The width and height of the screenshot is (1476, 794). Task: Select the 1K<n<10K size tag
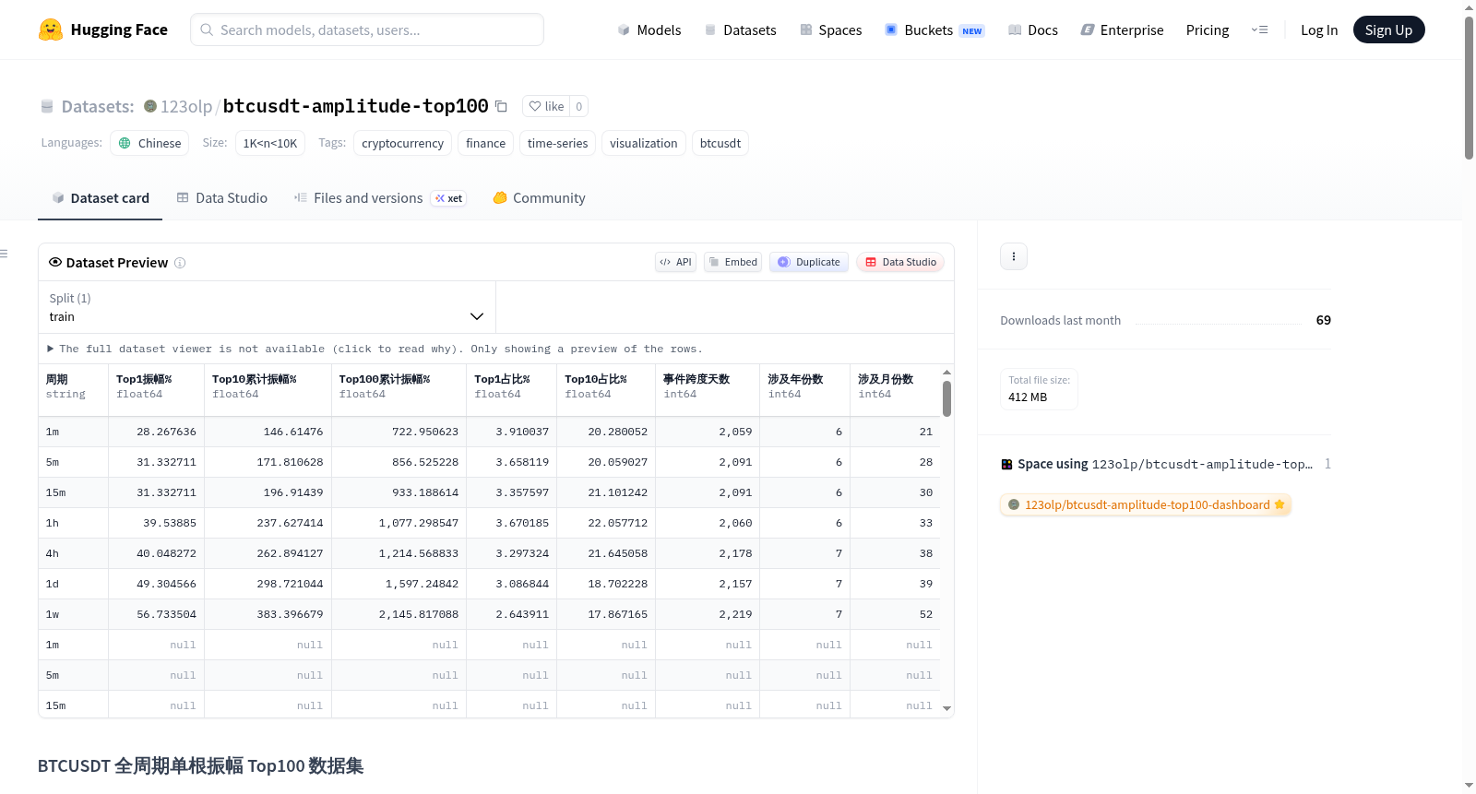click(270, 143)
